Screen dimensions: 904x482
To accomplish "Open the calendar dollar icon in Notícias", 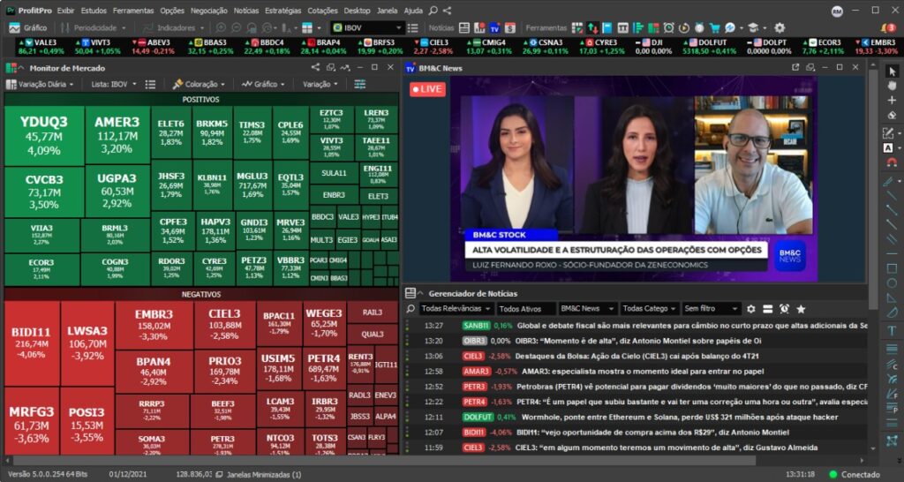I will point(510,27).
